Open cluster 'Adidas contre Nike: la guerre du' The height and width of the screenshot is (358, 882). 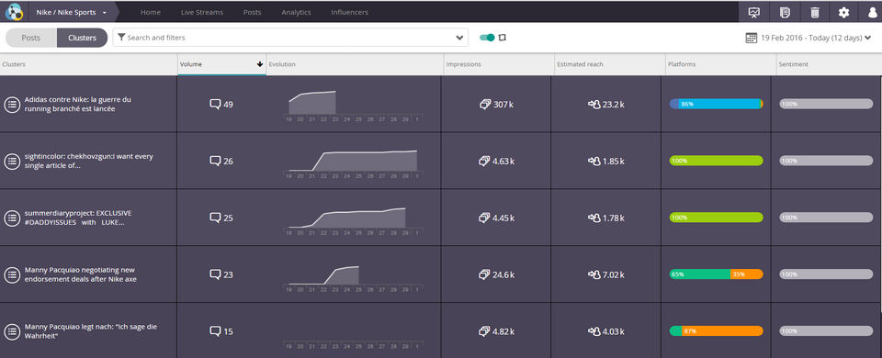click(x=77, y=104)
